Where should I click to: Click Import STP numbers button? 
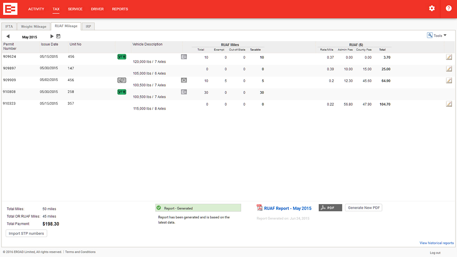pos(26,233)
